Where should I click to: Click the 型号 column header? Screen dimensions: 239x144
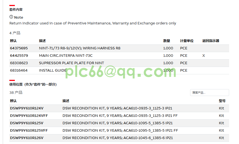point(222,101)
